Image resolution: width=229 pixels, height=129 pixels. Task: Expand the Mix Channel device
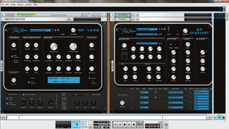point(113,15)
